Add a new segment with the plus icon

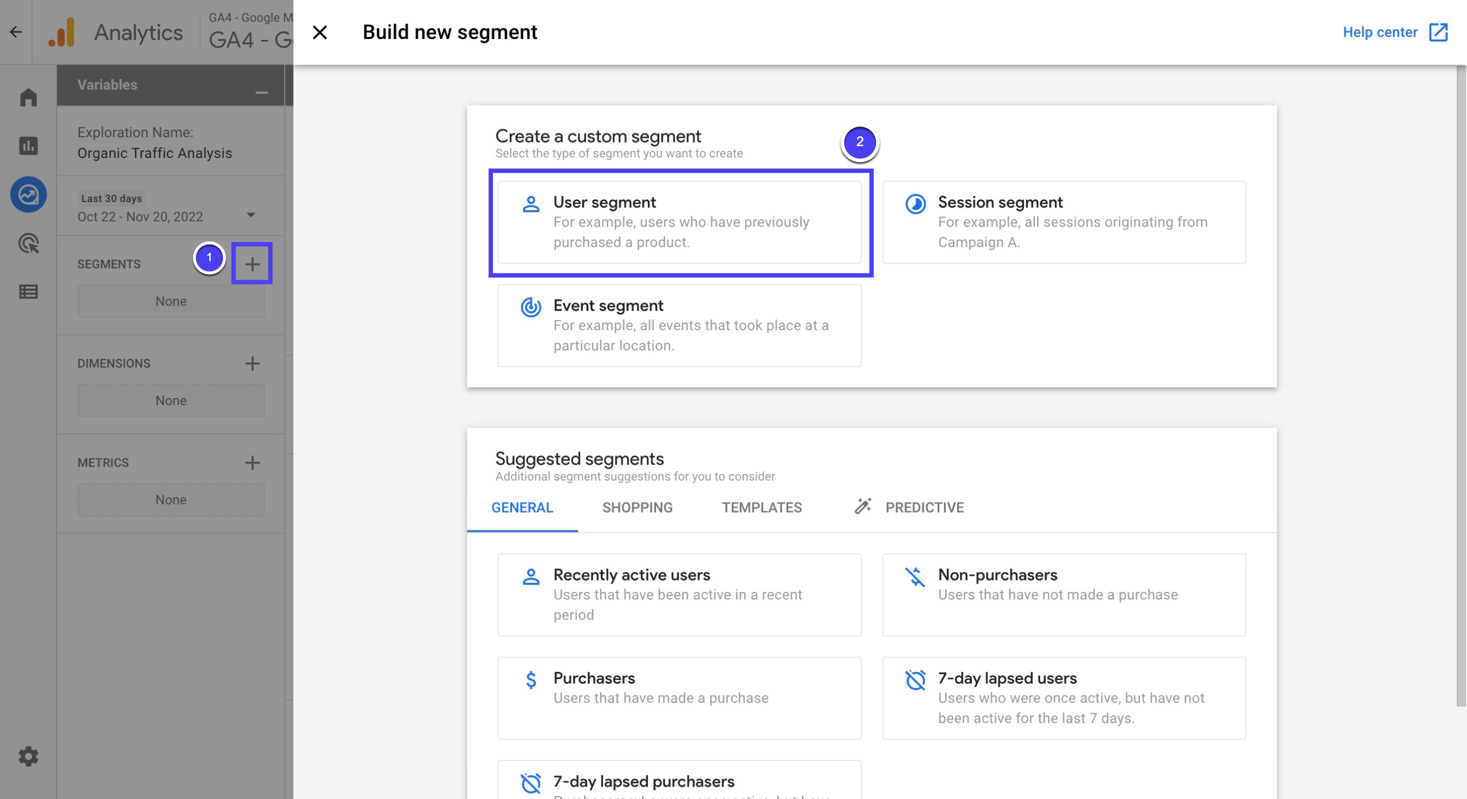(252, 264)
